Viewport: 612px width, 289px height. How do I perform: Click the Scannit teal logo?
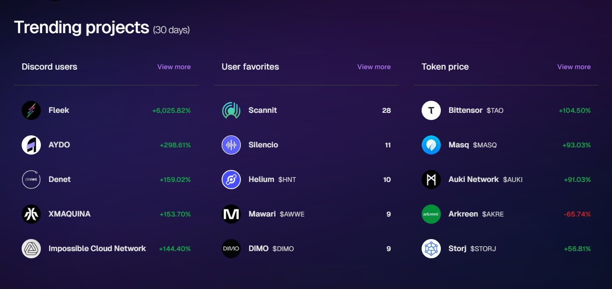point(231,110)
